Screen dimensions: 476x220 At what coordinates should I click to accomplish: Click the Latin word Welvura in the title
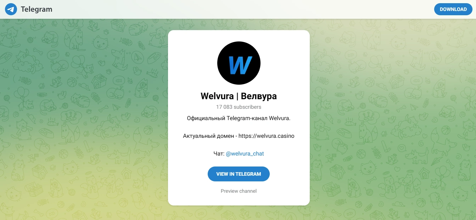coord(217,96)
